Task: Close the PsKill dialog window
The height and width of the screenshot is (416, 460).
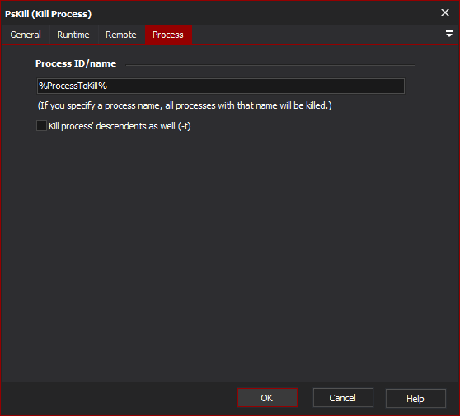Action: 444,12
